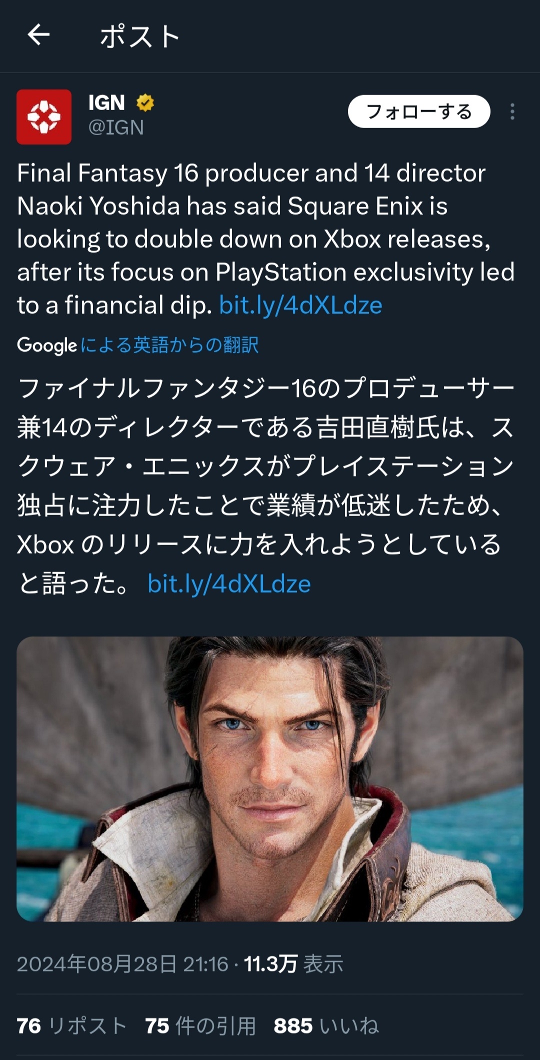View the 76 リポスト list

click(x=71, y=1026)
